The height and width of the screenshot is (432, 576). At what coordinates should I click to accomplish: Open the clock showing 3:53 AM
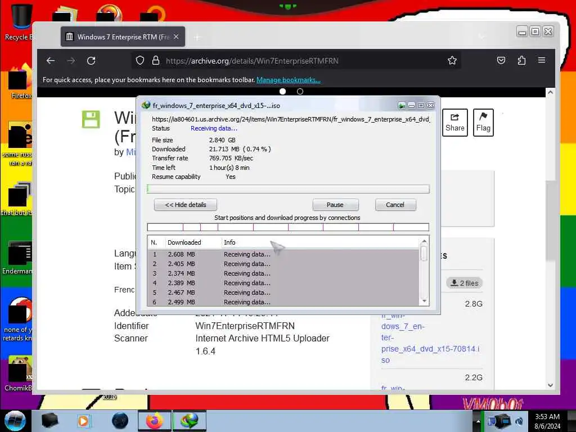tap(547, 421)
